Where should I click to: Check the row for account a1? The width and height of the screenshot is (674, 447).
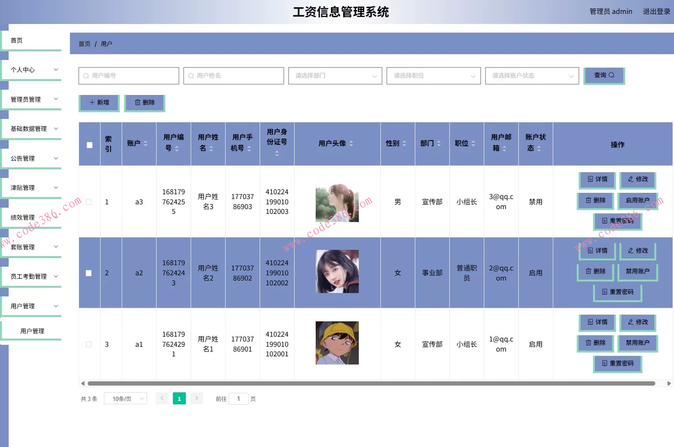pos(89,344)
